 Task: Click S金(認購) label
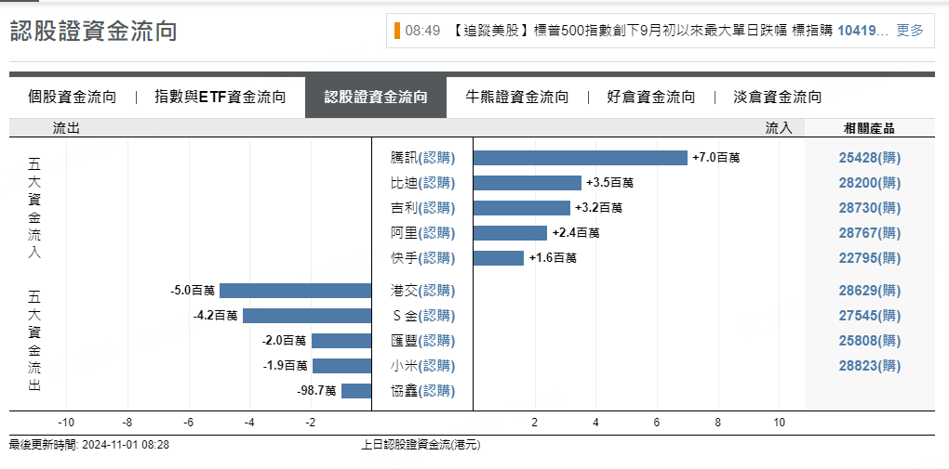(423, 316)
